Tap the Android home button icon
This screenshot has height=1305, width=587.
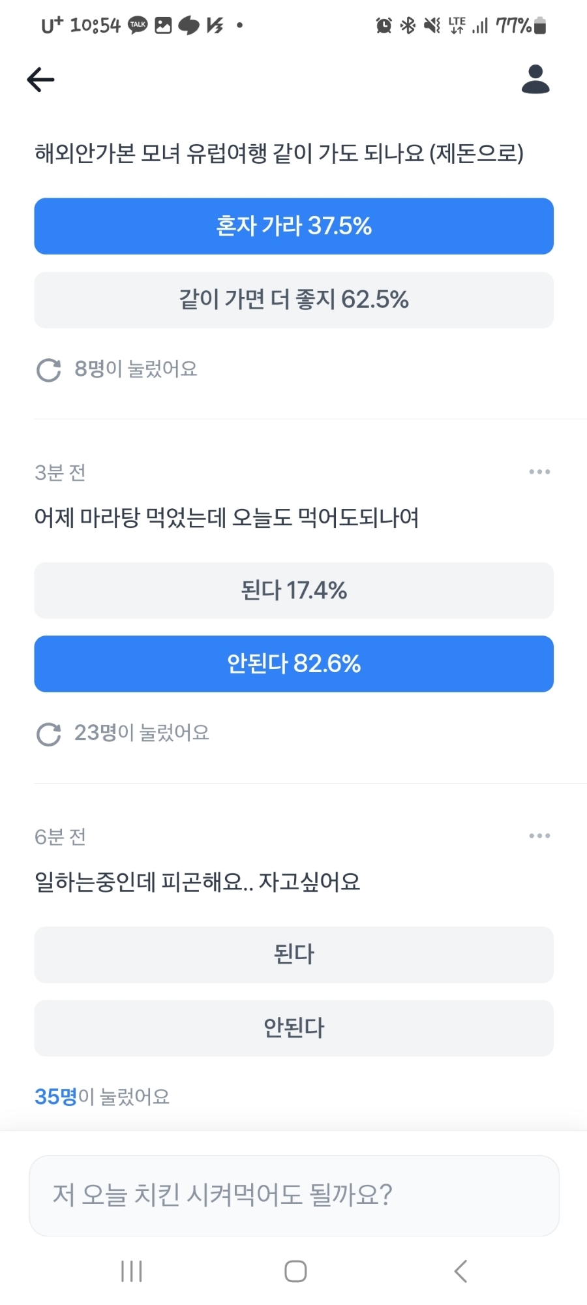(295, 1271)
